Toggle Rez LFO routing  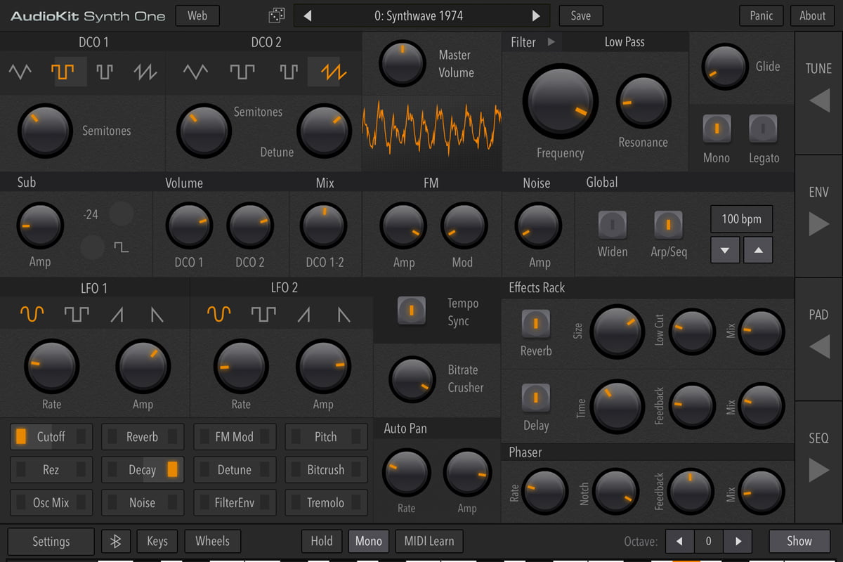pyautogui.click(x=51, y=469)
